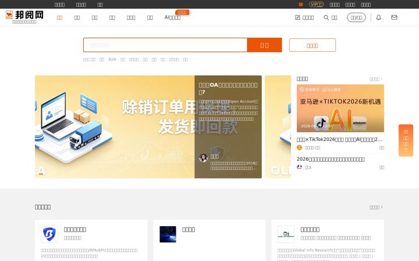Click the description mentioning RPA/API
This screenshot has width=419, height=261.
pyautogui.click(x=89, y=253)
